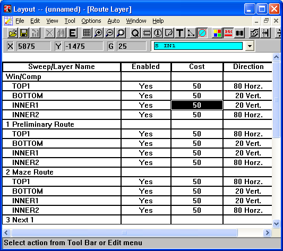Click the vertical scrollbar thumb

(276, 100)
